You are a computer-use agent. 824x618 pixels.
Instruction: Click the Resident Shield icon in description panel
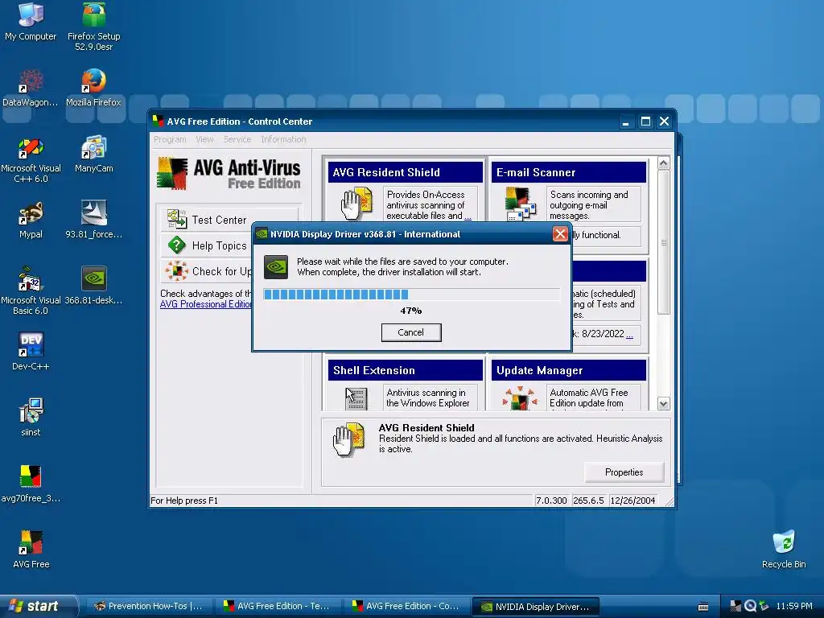[x=349, y=439]
